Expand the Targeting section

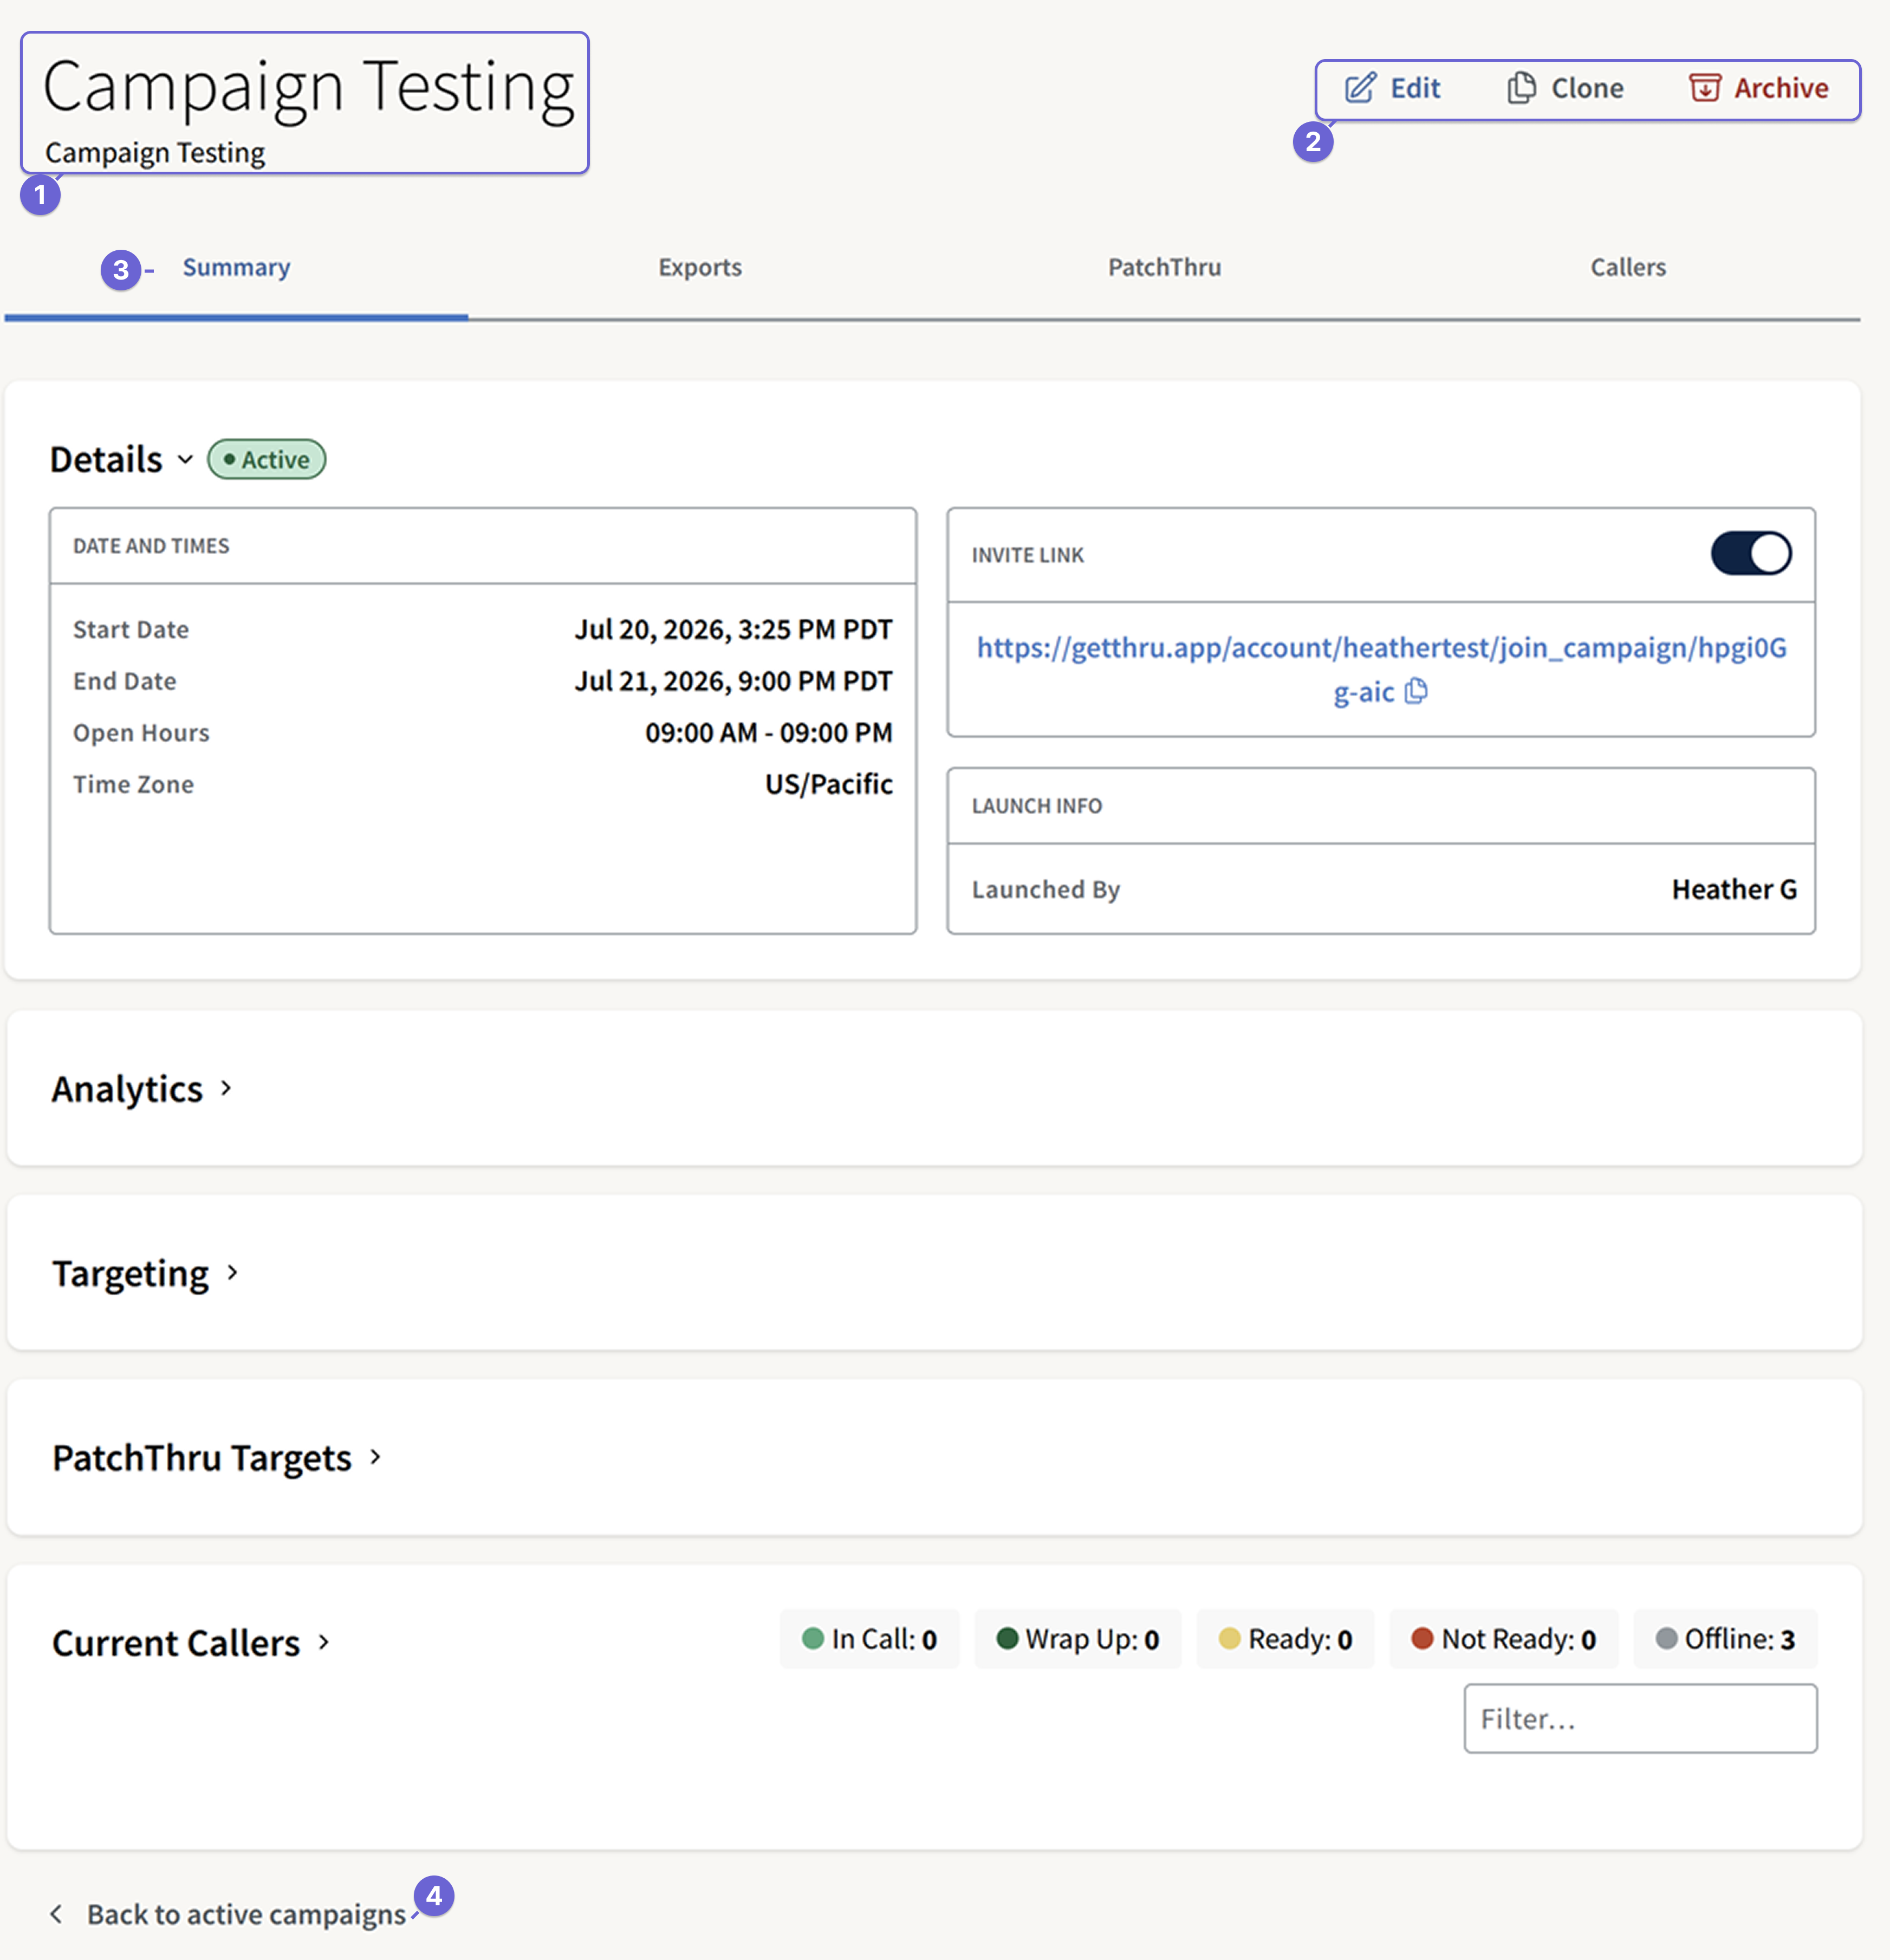232,1272
